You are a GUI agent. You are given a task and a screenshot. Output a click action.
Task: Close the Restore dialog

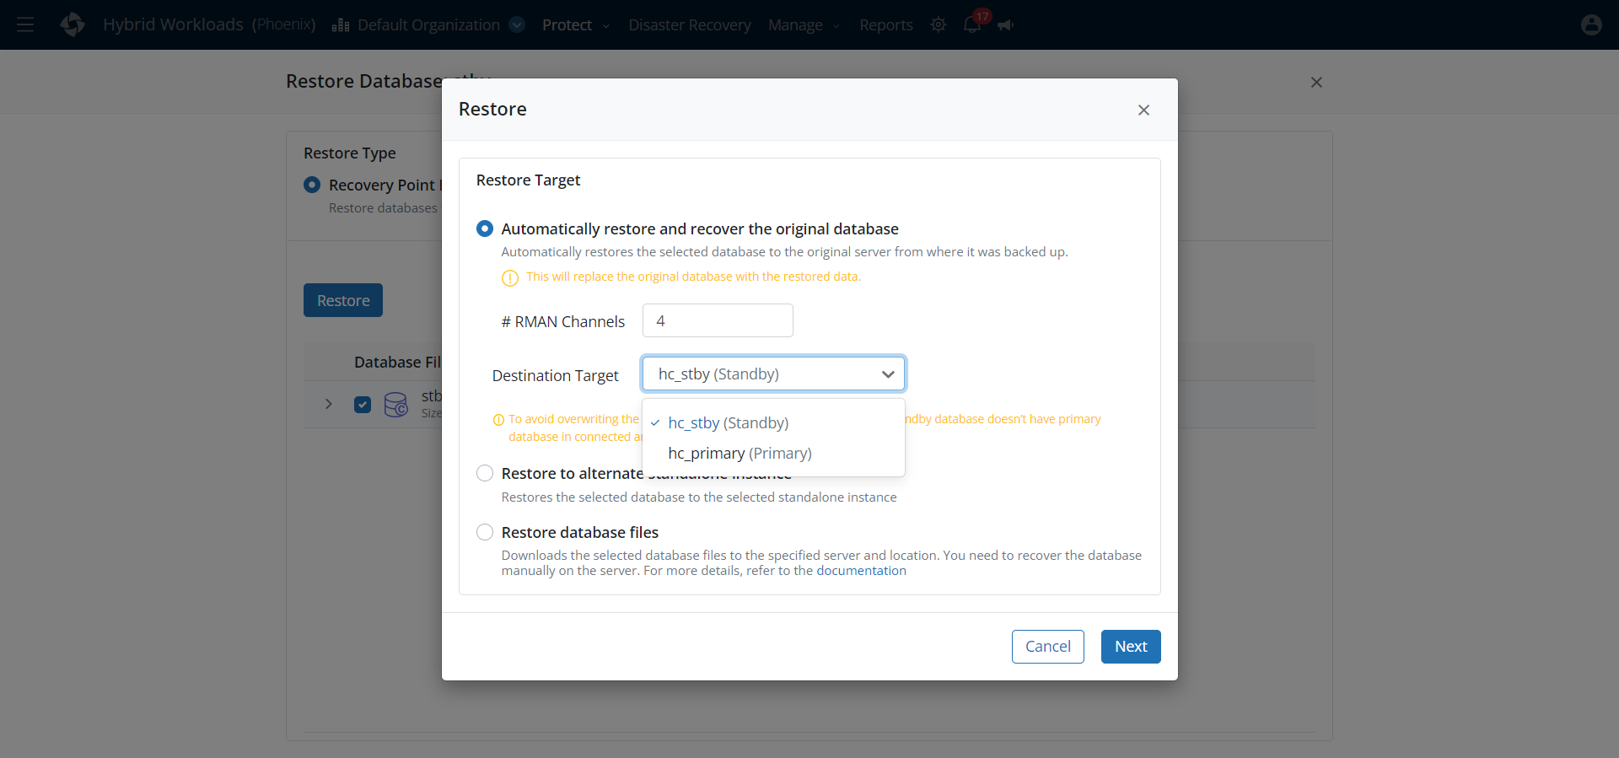pyautogui.click(x=1143, y=110)
